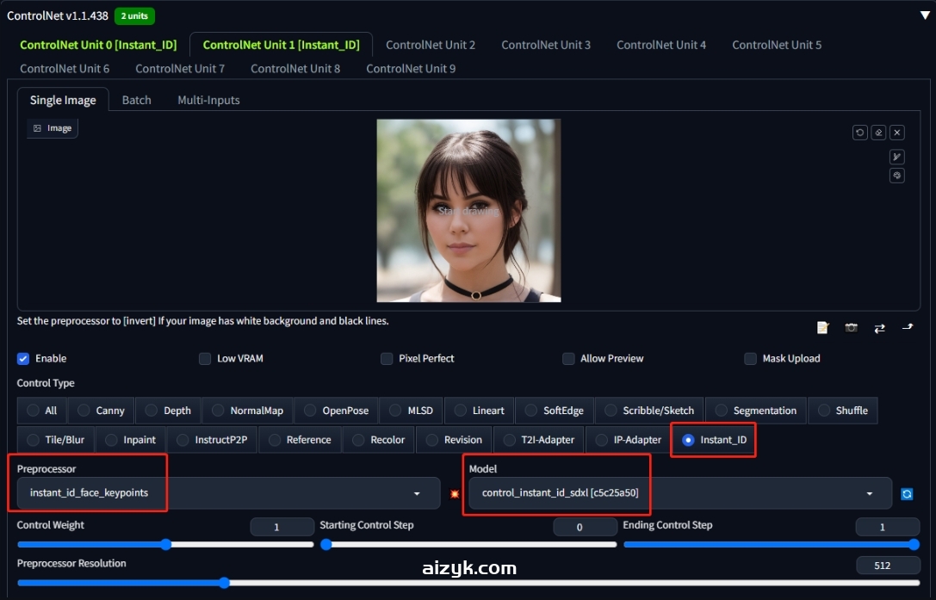Open the Multi-Inputs tab
The image size is (936, 600).
[x=208, y=100]
